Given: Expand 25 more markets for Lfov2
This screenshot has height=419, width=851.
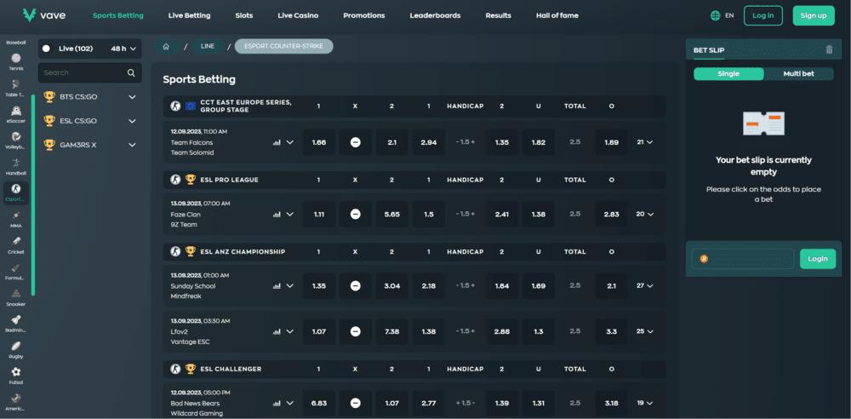Looking at the screenshot, I should [645, 331].
